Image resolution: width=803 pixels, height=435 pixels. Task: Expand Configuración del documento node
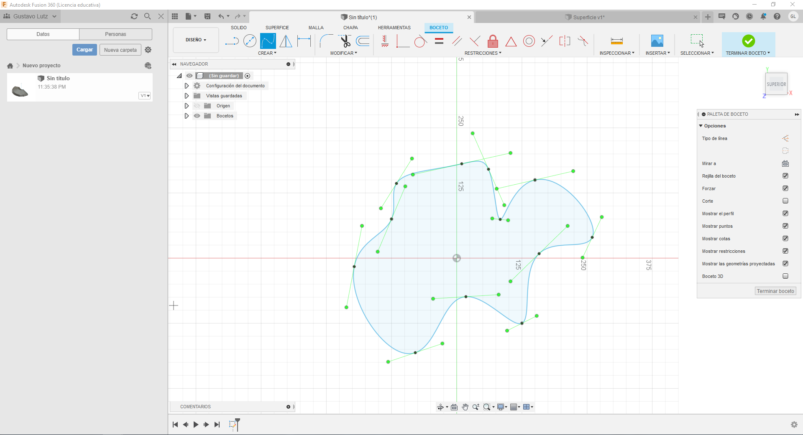click(x=187, y=86)
